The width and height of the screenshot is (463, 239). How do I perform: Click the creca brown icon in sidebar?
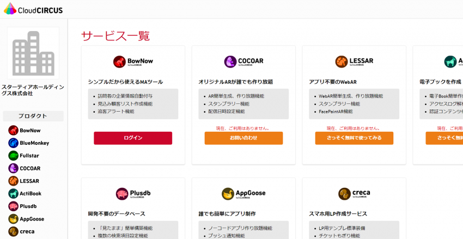click(13, 231)
